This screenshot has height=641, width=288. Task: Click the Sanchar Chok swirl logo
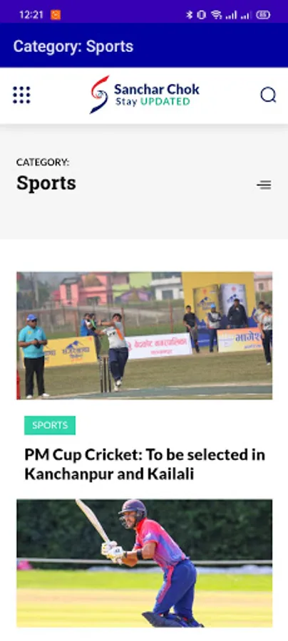tap(99, 95)
